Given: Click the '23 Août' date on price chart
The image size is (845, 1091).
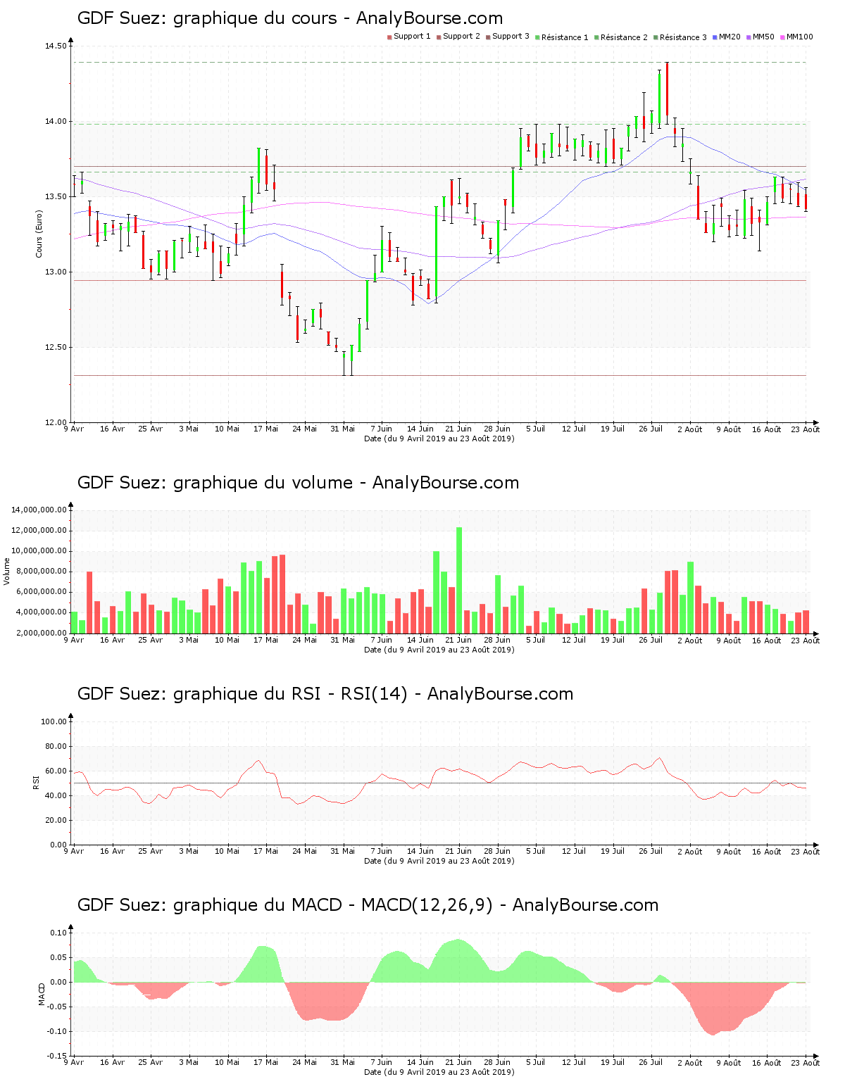Looking at the screenshot, I should tap(805, 429).
